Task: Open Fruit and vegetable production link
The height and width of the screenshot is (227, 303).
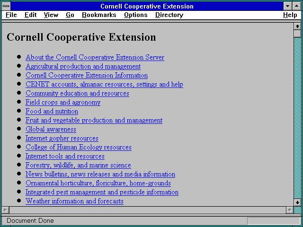Action: (x=94, y=120)
